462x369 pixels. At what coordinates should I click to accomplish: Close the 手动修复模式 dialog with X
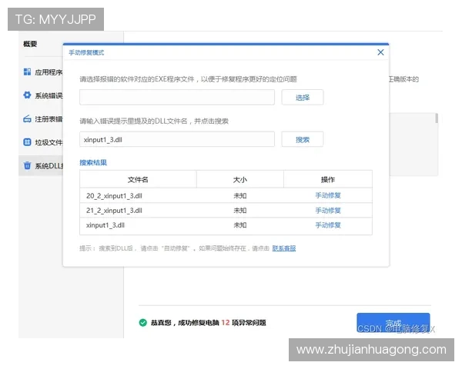coord(380,52)
